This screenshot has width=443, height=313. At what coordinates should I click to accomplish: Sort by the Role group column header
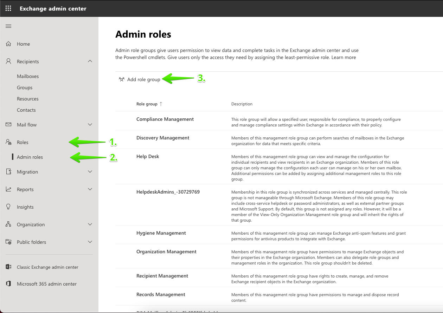click(147, 104)
